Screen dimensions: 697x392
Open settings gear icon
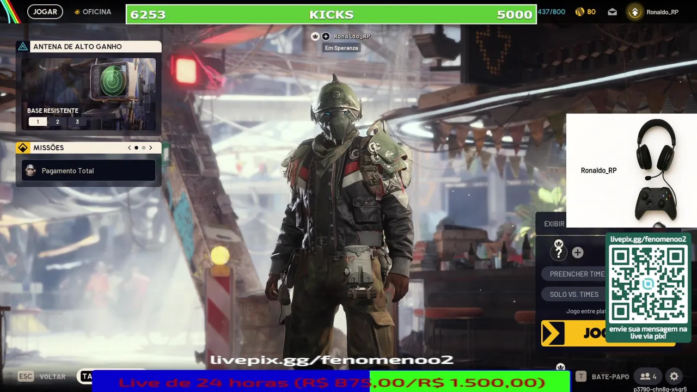[x=674, y=376]
